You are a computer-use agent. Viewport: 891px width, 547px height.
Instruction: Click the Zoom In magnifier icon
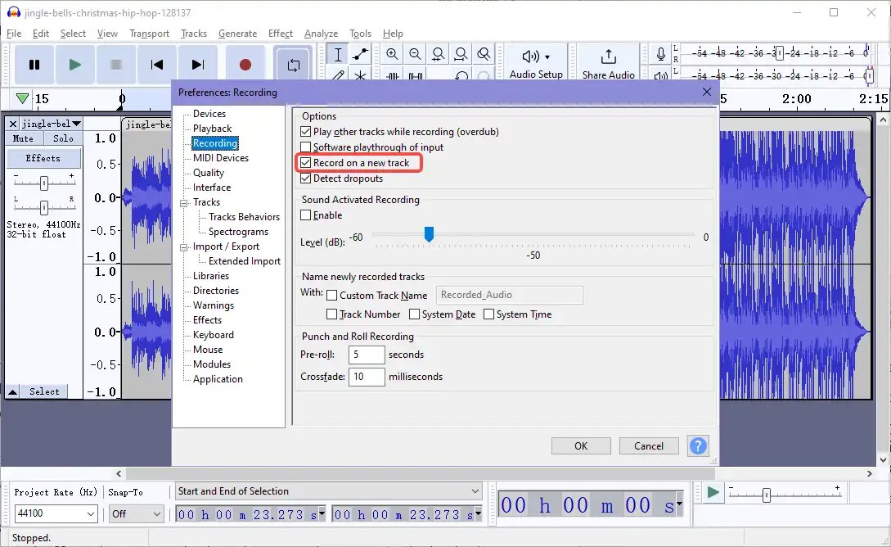[x=392, y=53]
